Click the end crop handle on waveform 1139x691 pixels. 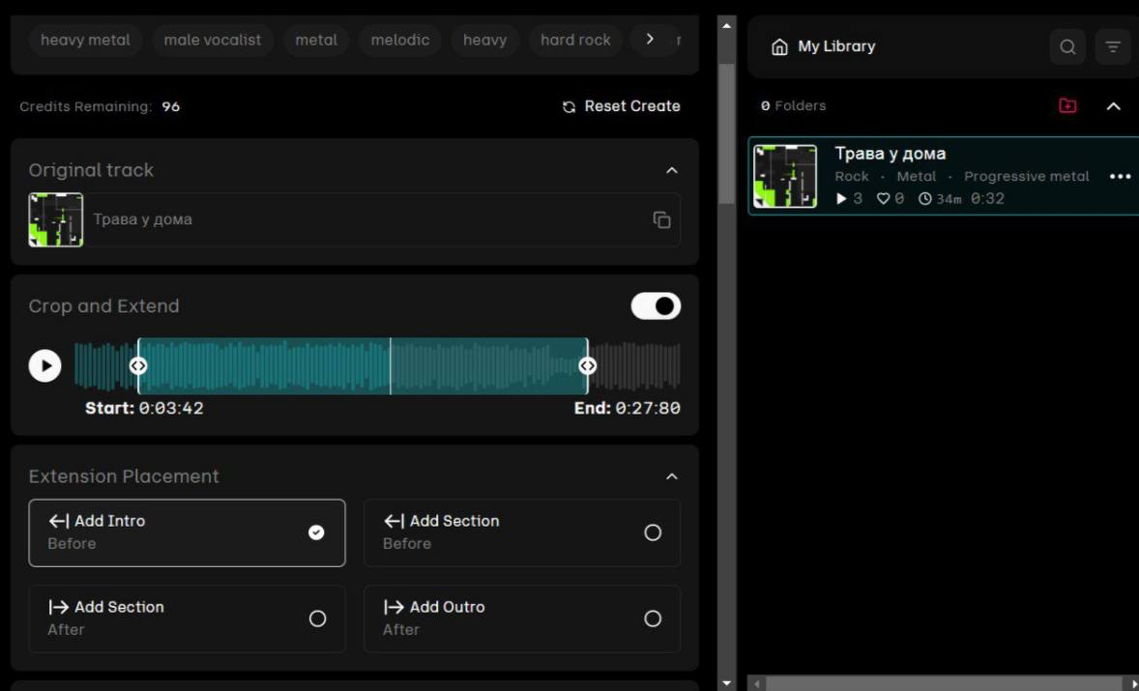click(x=588, y=366)
